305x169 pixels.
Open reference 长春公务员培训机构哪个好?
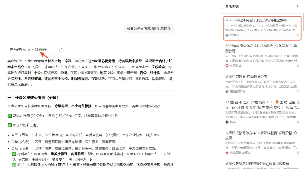coord(257,164)
